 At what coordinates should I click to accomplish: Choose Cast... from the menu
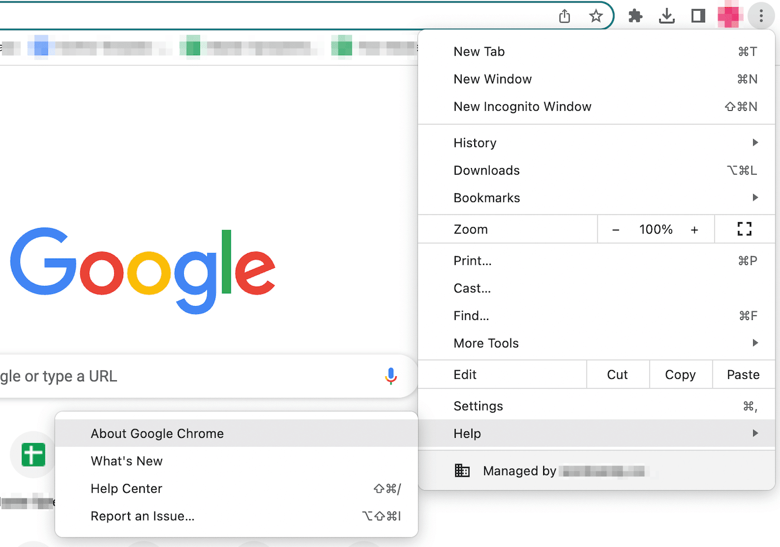click(596, 288)
